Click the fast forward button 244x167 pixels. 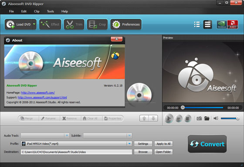(179, 118)
